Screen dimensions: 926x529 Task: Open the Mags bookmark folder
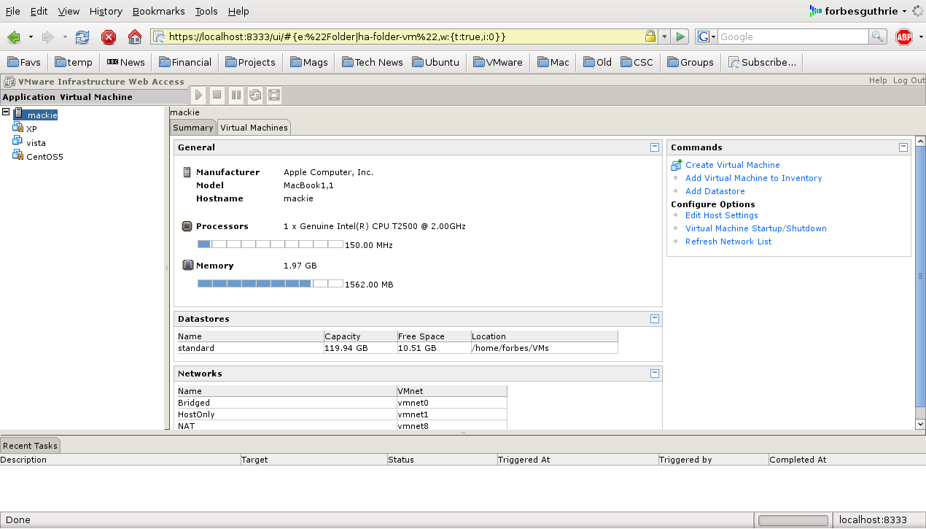[x=308, y=62]
